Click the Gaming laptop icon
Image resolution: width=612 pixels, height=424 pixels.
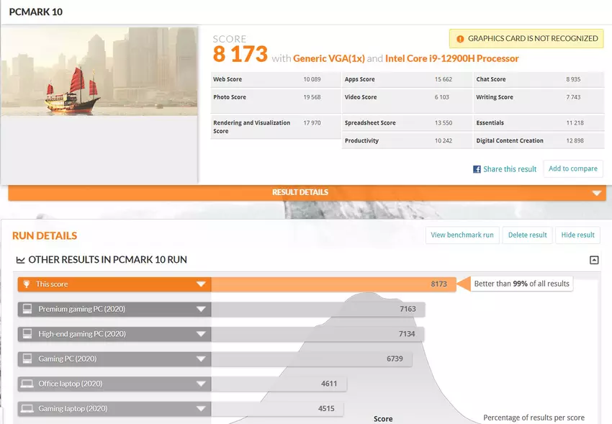tap(27, 409)
